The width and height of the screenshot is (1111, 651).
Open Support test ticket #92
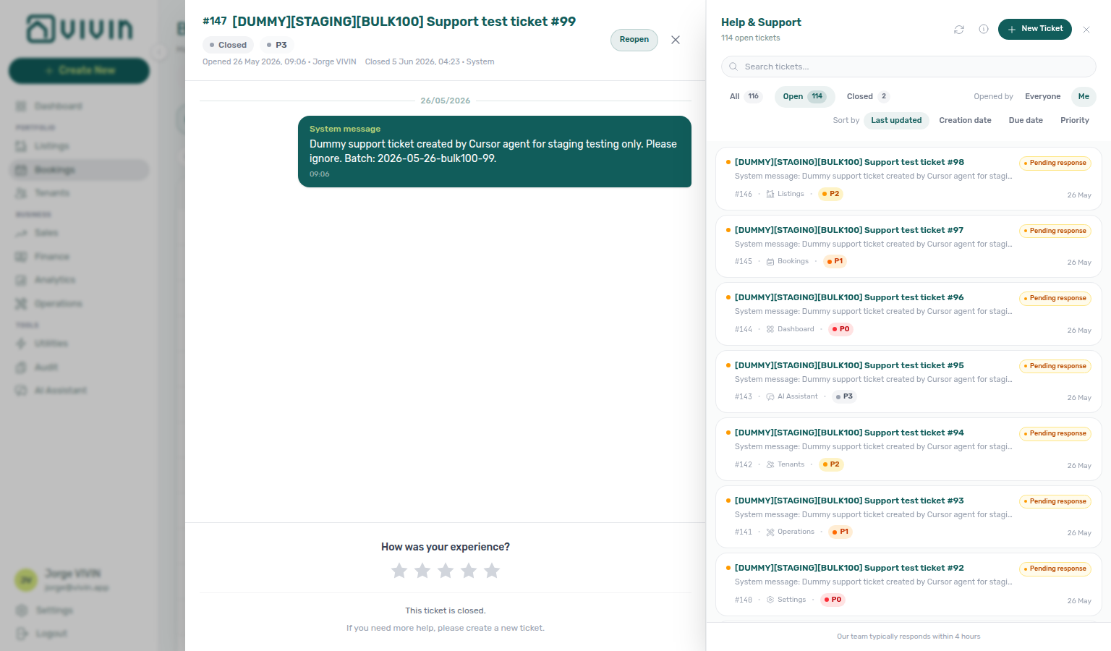(908, 584)
